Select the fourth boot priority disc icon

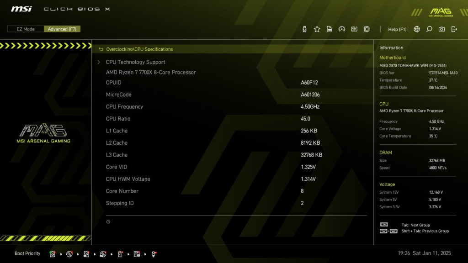(103, 254)
